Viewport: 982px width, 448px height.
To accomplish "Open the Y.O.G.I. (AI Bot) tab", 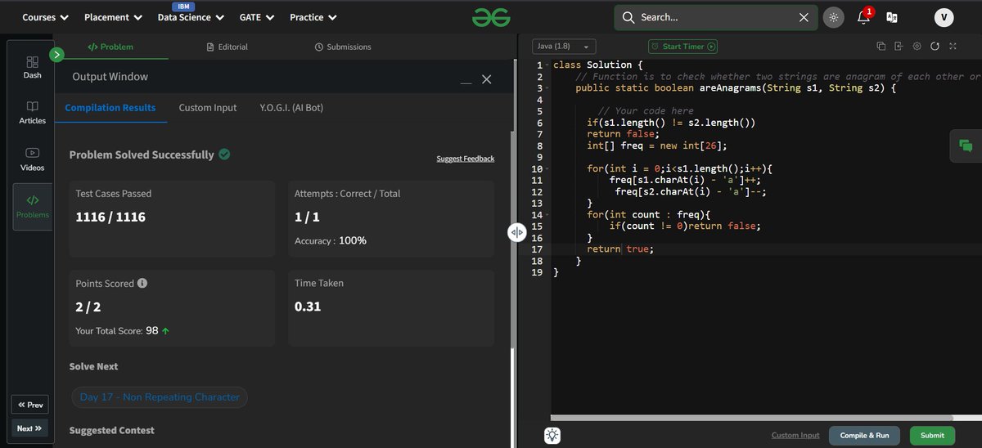I will [293, 107].
